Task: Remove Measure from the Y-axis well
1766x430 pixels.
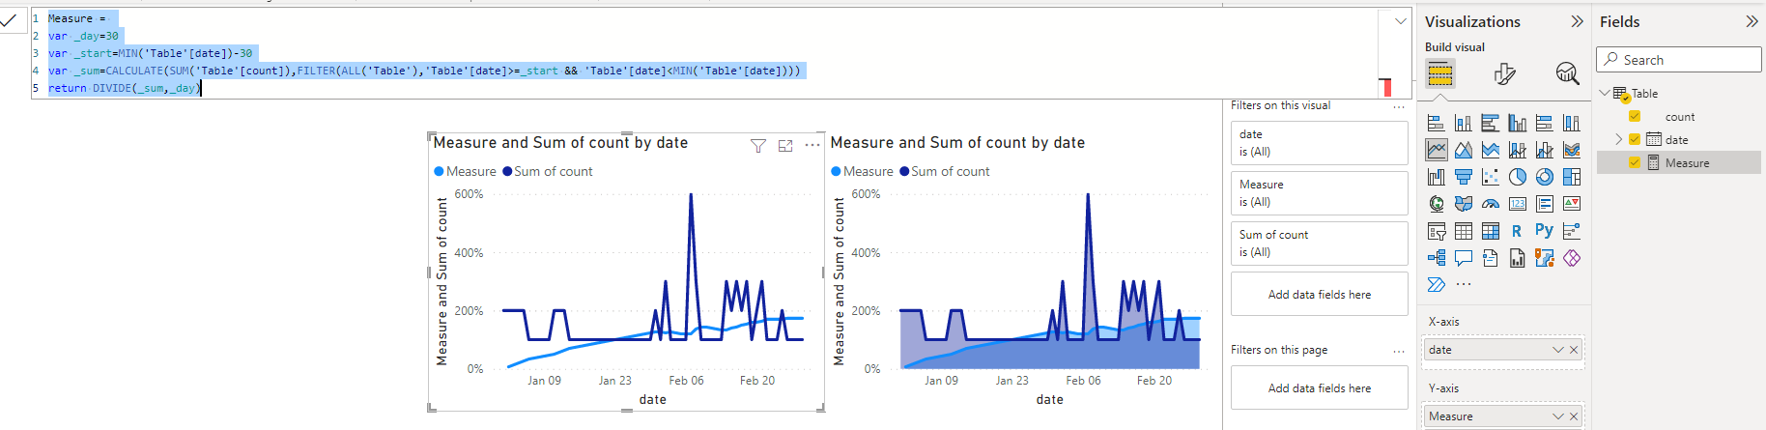Action: coord(1574,416)
